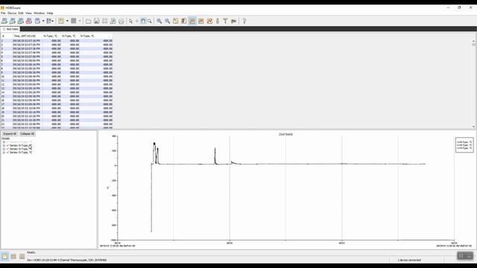Viewport: 477px width, 268px height.
Task: Click the highlighted points-table toggle icon in toolbar
Action: coord(192,21)
